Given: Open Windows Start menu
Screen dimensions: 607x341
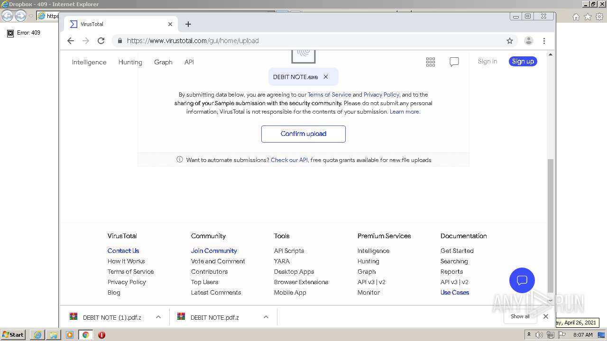Looking at the screenshot, I should click(13, 335).
